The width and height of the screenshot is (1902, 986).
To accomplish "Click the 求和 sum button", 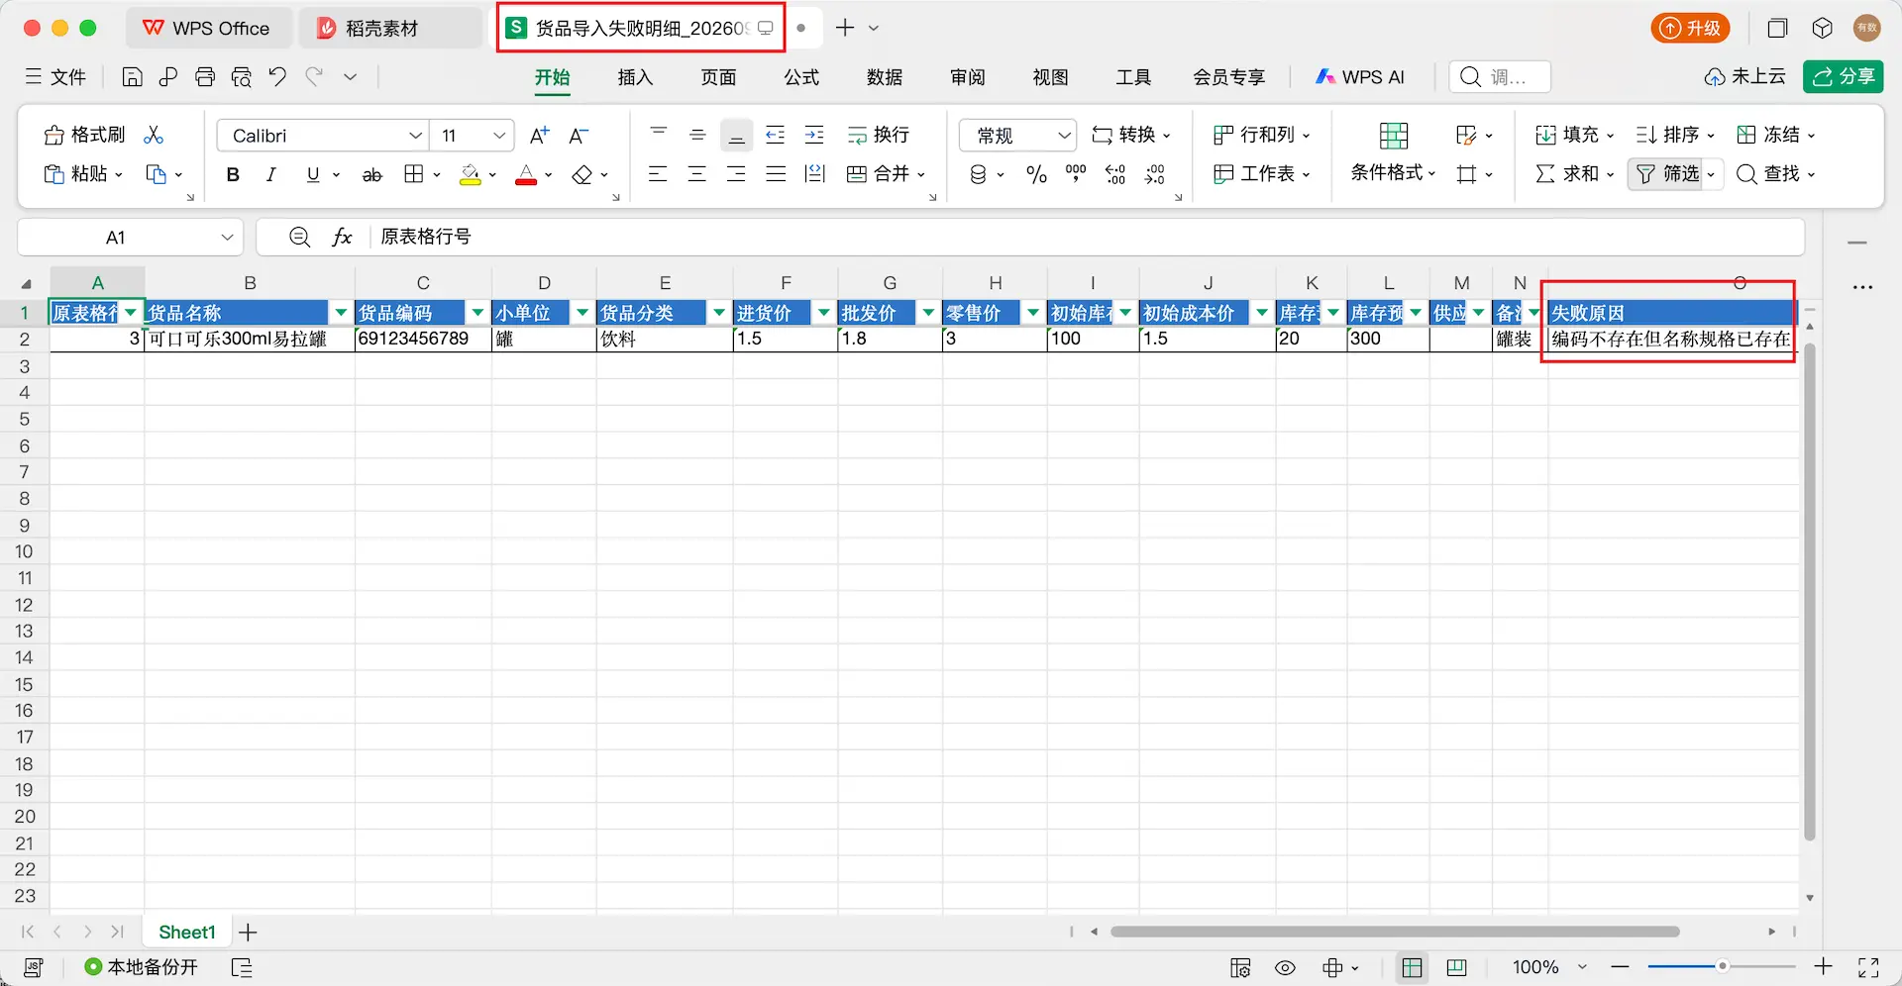I will 1567,174.
